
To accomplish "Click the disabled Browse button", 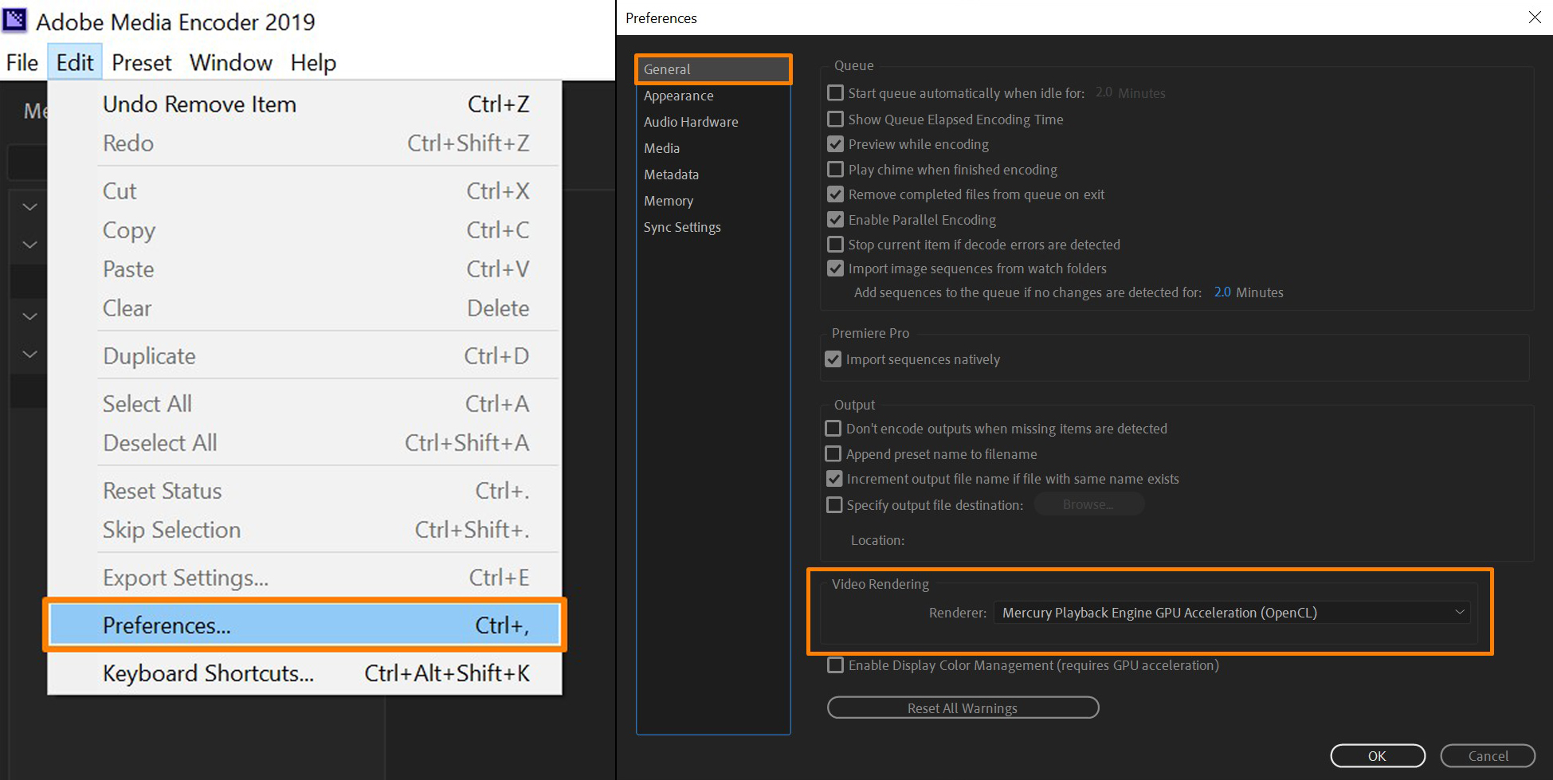I will [1088, 504].
